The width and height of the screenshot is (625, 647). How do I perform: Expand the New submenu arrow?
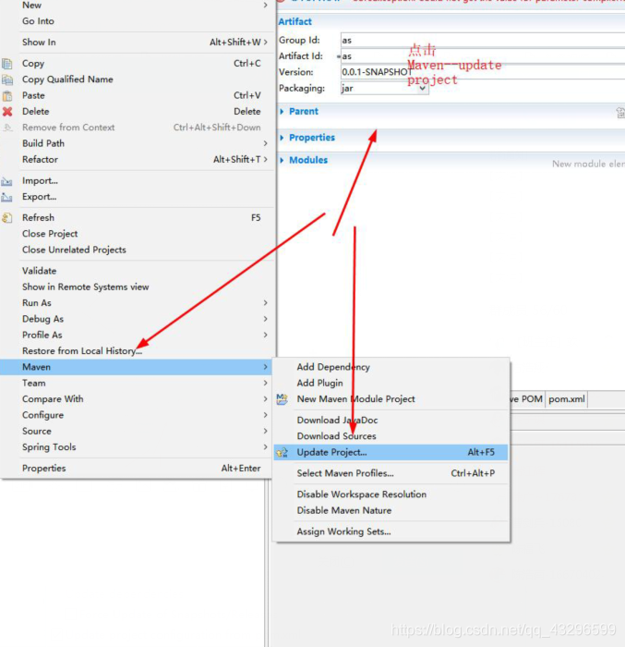tap(265, 5)
